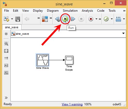Viewport: 128px width, 109px height.
Task: Open the Library Browser icon
Action: pos(45,19)
